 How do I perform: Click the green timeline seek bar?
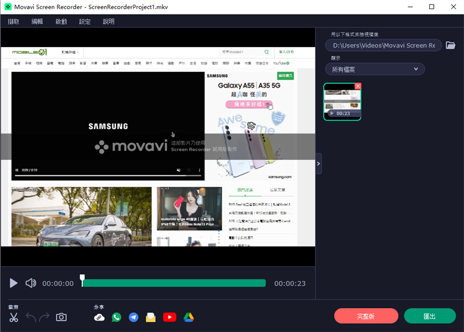pyautogui.click(x=174, y=283)
